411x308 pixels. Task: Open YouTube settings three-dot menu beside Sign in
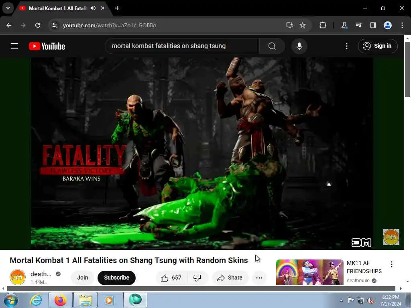tap(346, 46)
